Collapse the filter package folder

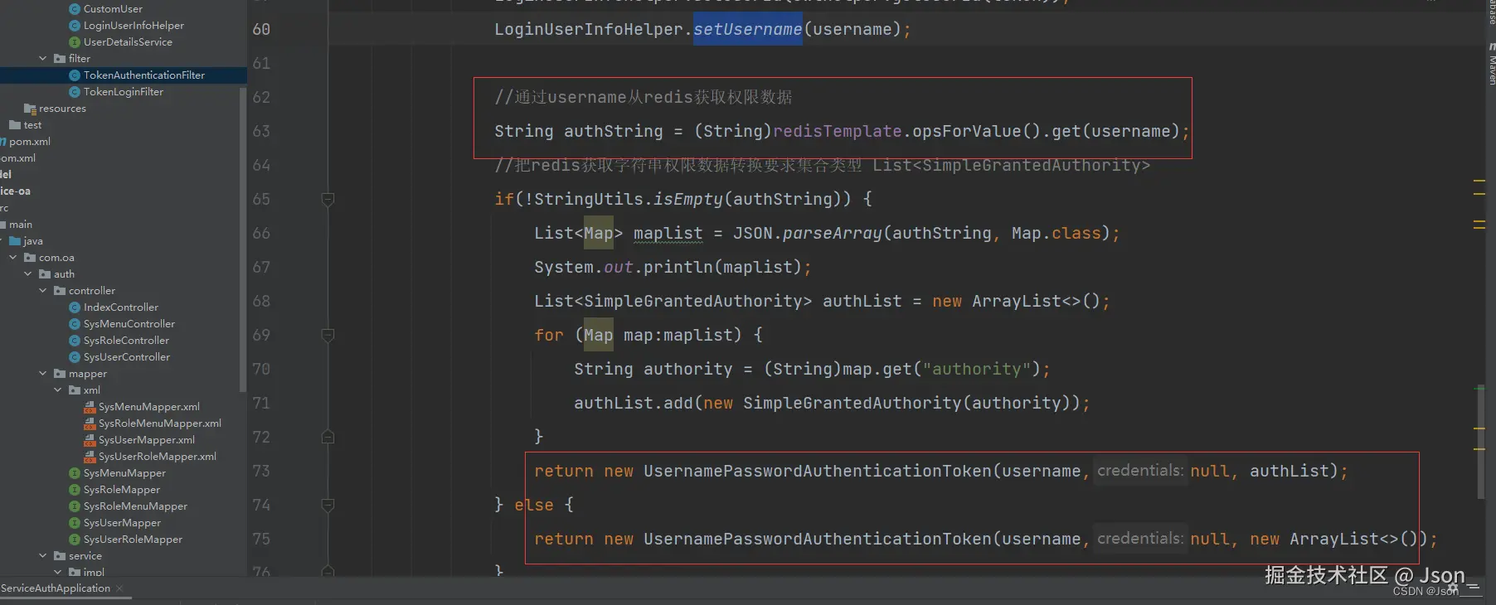(x=43, y=59)
